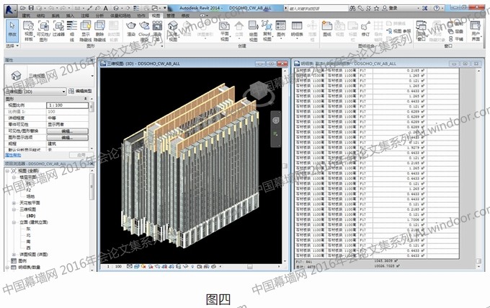Viewport: 490px width, 308px height.
Task: Collapse the 三维视图 tree node
Action: tap(14, 209)
